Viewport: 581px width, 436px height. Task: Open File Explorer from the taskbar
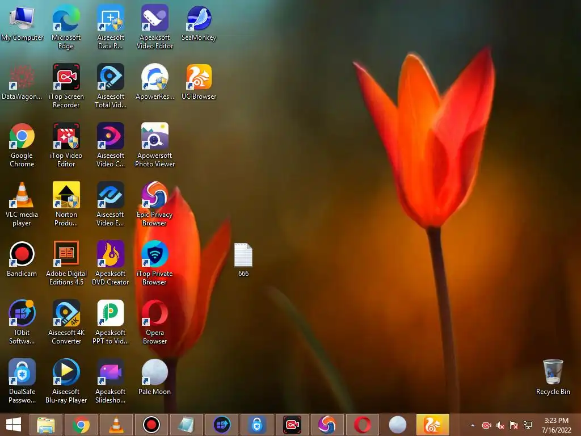point(46,425)
